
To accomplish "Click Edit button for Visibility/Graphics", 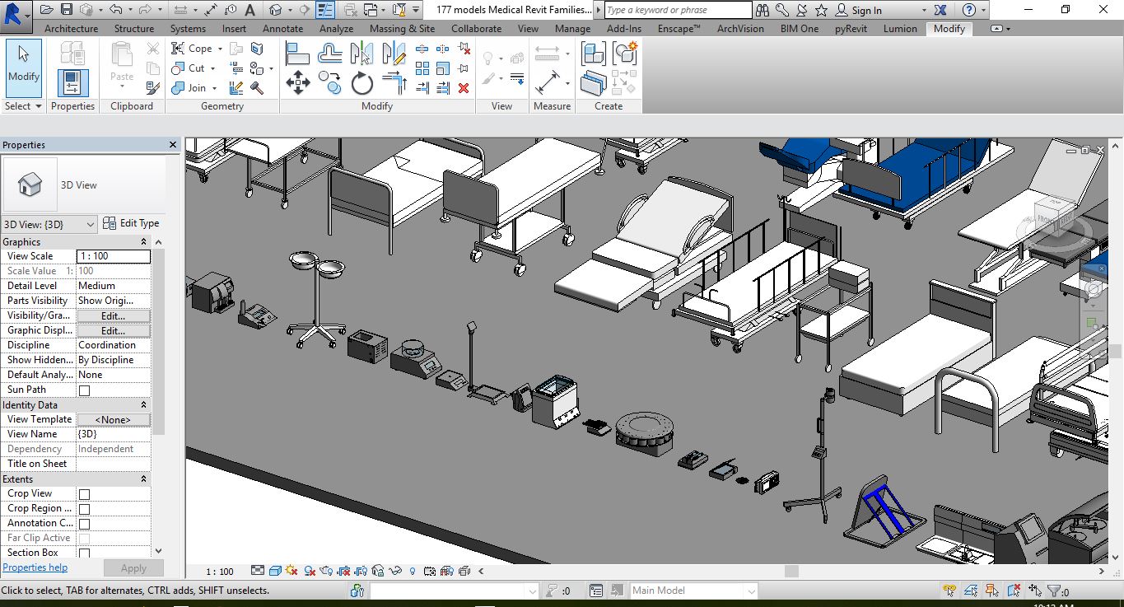I will point(114,315).
